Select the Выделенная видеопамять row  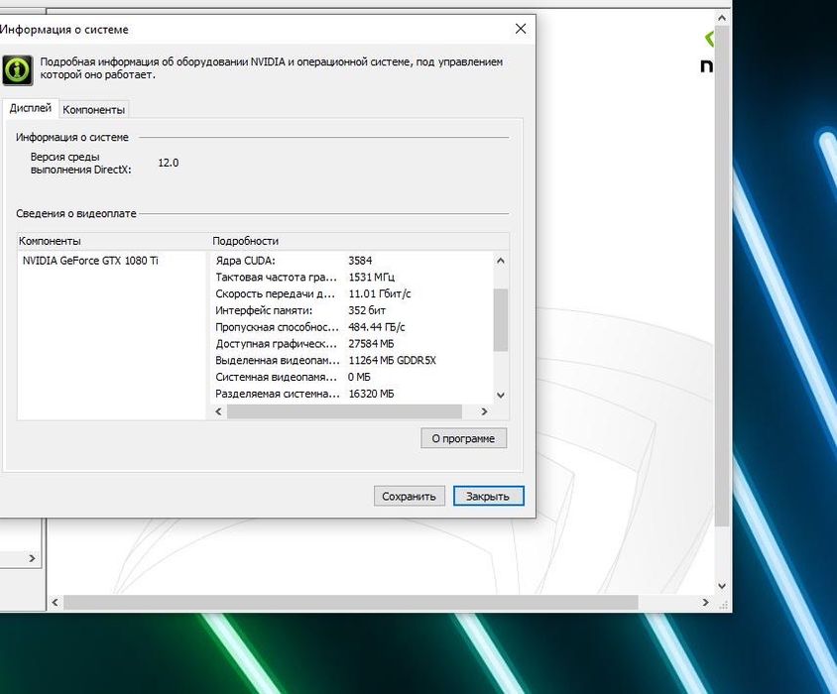coord(352,360)
